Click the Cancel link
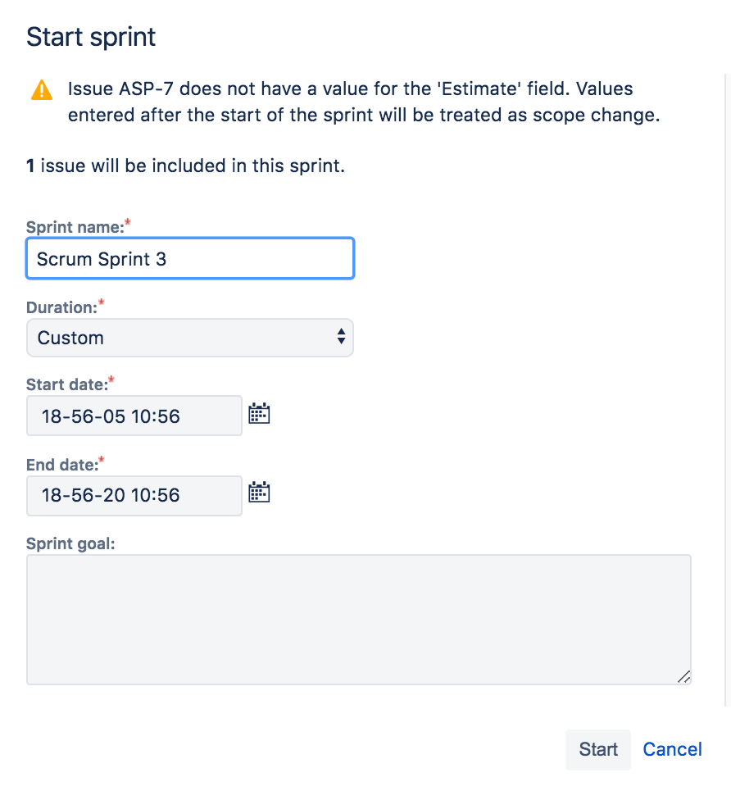This screenshot has width=731, height=800. [x=672, y=749]
